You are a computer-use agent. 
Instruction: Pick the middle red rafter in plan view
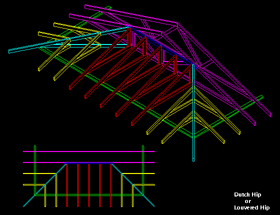click(89, 185)
